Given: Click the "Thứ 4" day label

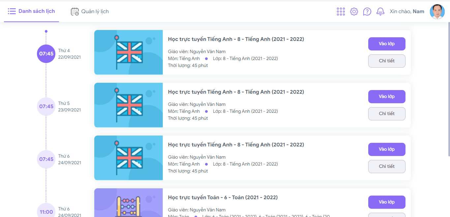Looking at the screenshot, I should tap(64, 50).
